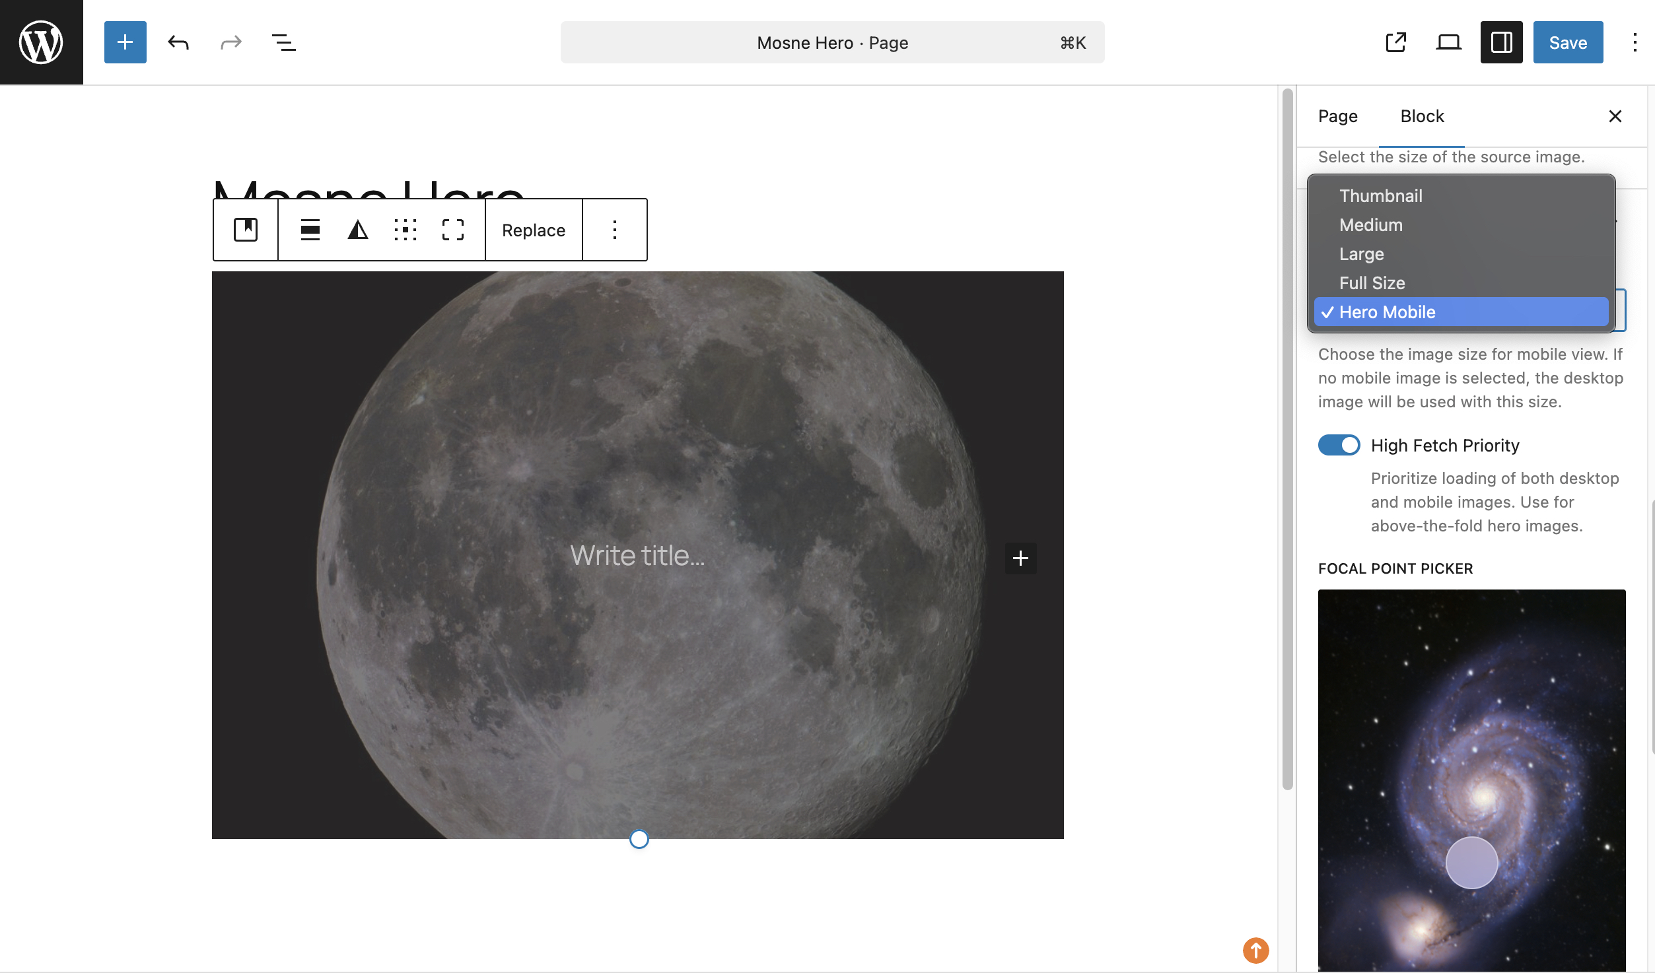Open the post in a new tab
1655x977 pixels.
1395,42
